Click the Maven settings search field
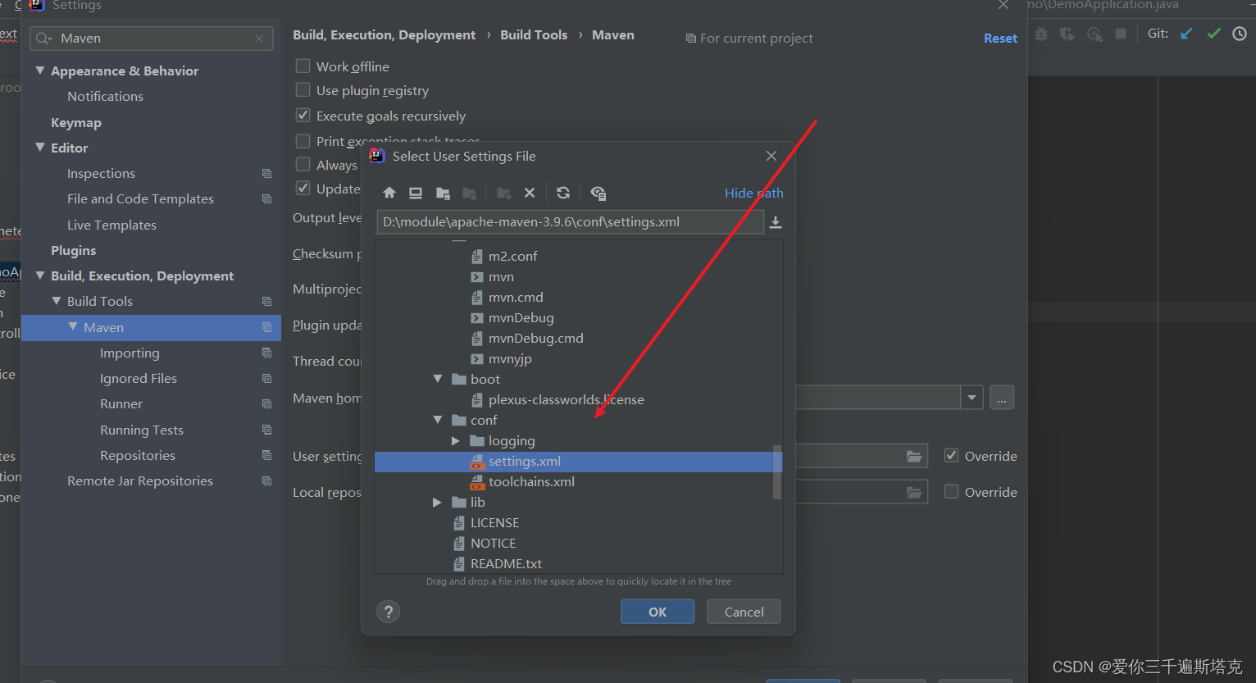The image size is (1256, 683). pyautogui.click(x=152, y=39)
